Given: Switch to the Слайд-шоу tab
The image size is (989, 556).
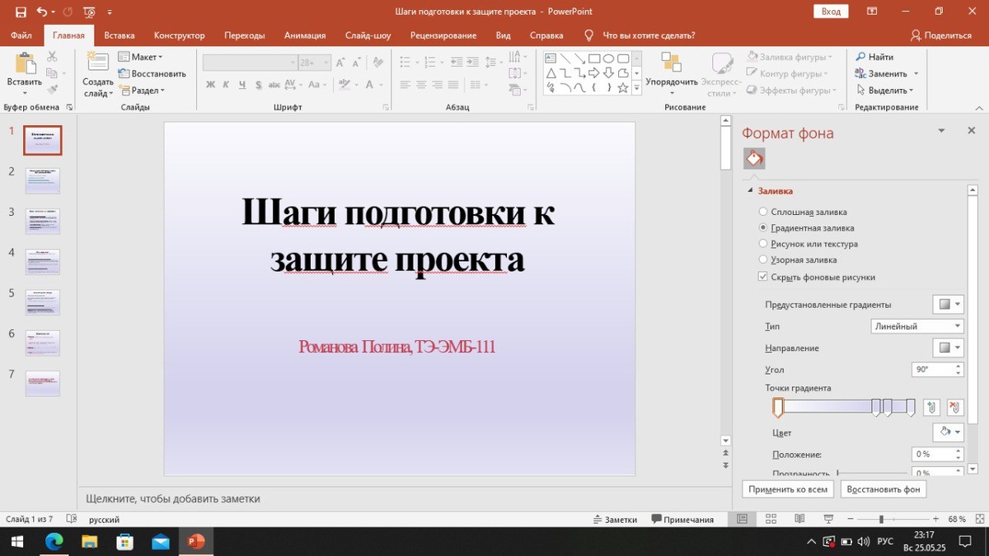Looking at the screenshot, I should coord(368,35).
